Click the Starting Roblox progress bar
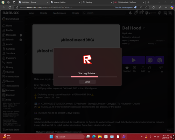Image resolution: width=175 pixels, height=140 pixels. coord(87,77)
